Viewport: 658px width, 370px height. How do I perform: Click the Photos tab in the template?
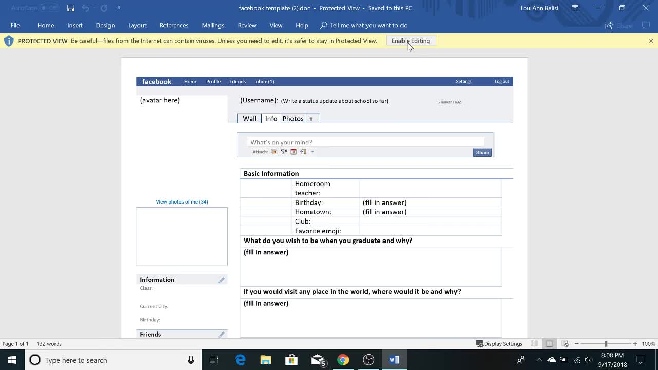click(x=293, y=119)
